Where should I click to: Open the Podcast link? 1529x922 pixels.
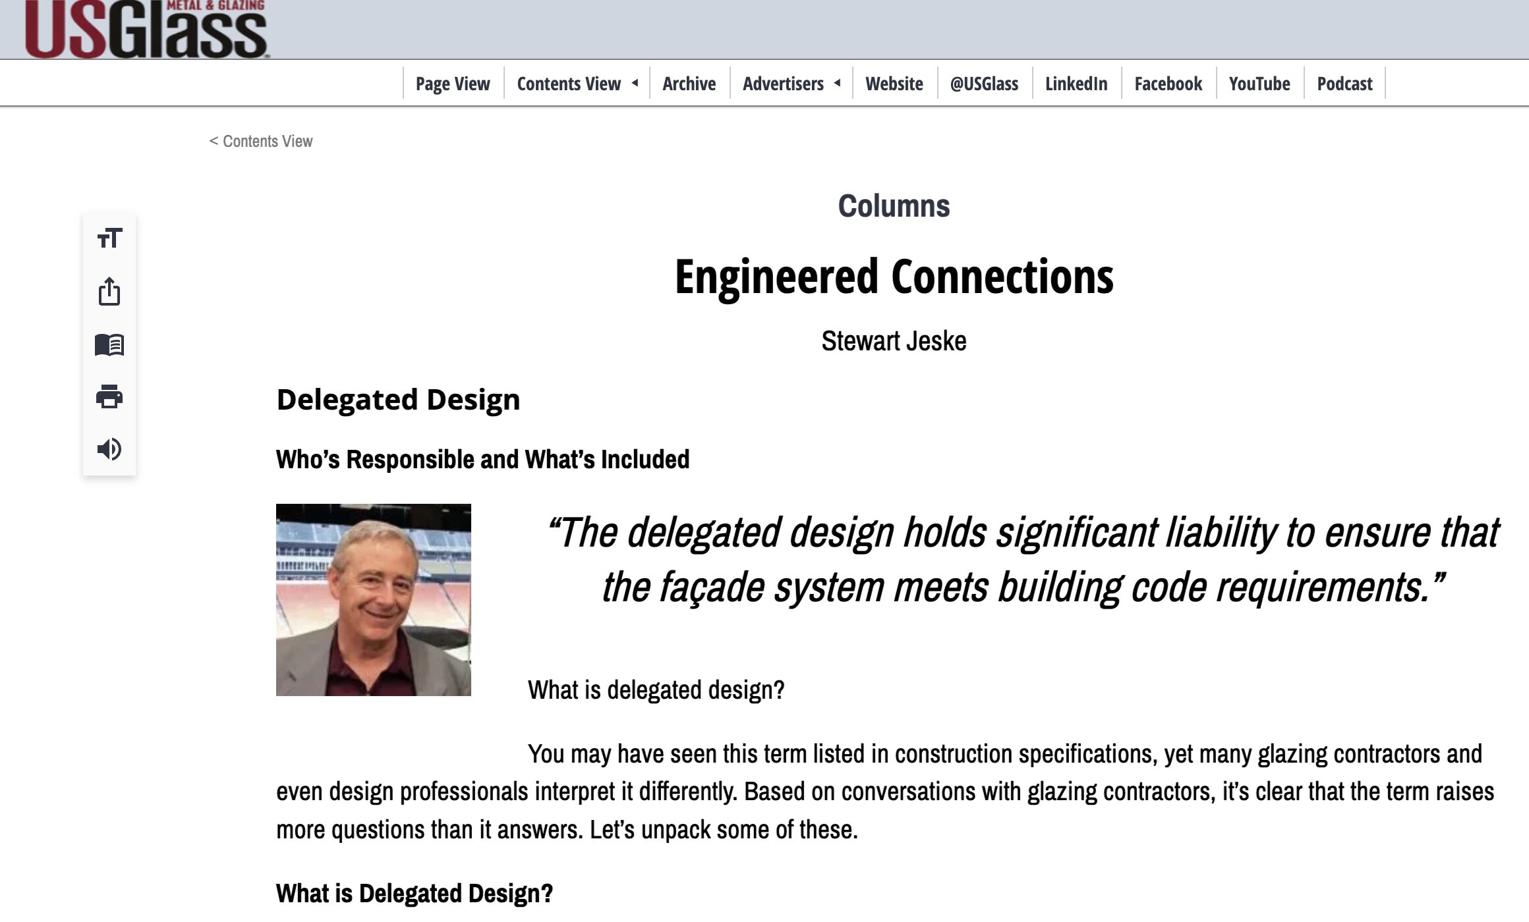1344,84
